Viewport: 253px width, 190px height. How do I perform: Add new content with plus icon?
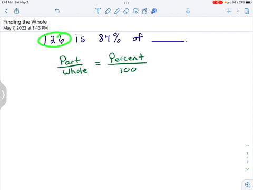[229, 11]
